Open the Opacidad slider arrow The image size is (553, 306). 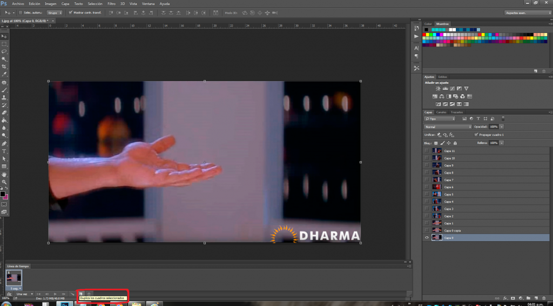tap(502, 127)
